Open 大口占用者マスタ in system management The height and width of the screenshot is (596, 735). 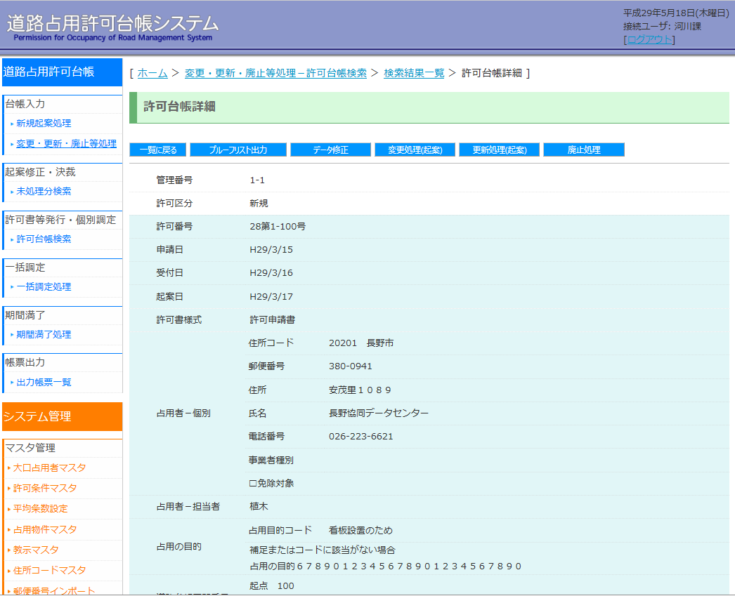pos(49,468)
